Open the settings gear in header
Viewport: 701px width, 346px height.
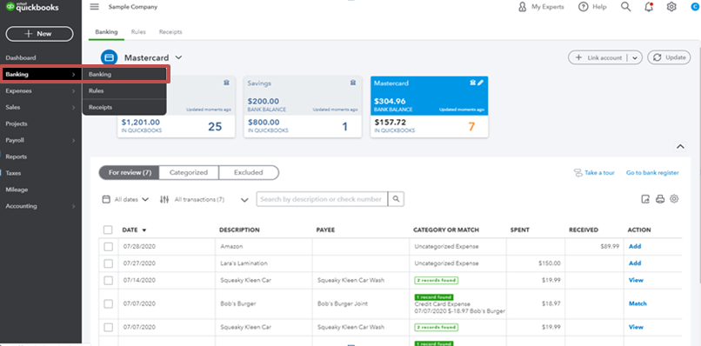(671, 7)
